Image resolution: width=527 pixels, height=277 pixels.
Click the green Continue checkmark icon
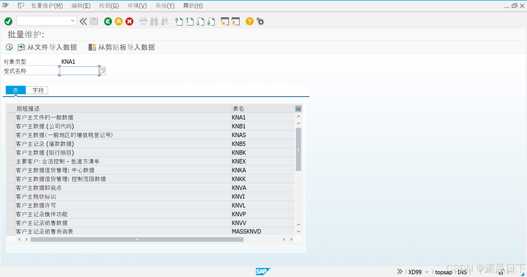click(x=8, y=21)
